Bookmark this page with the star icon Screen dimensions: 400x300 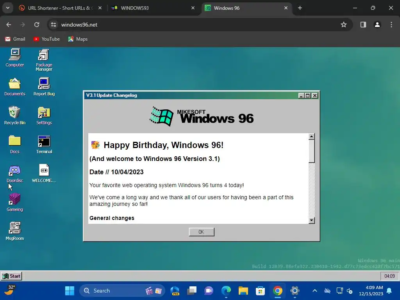point(344,25)
